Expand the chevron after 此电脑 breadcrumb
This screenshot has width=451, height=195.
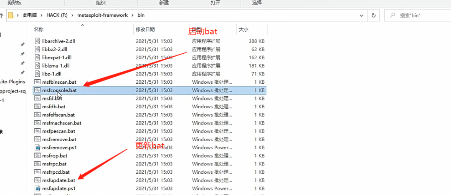(42, 15)
